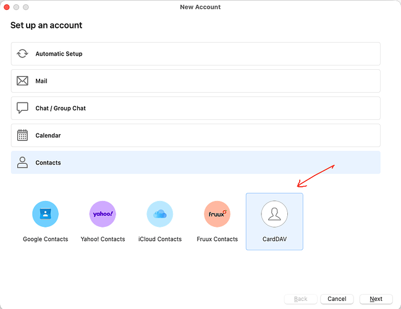
Task: Choose the CardDAV person icon
Action: click(x=274, y=214)
